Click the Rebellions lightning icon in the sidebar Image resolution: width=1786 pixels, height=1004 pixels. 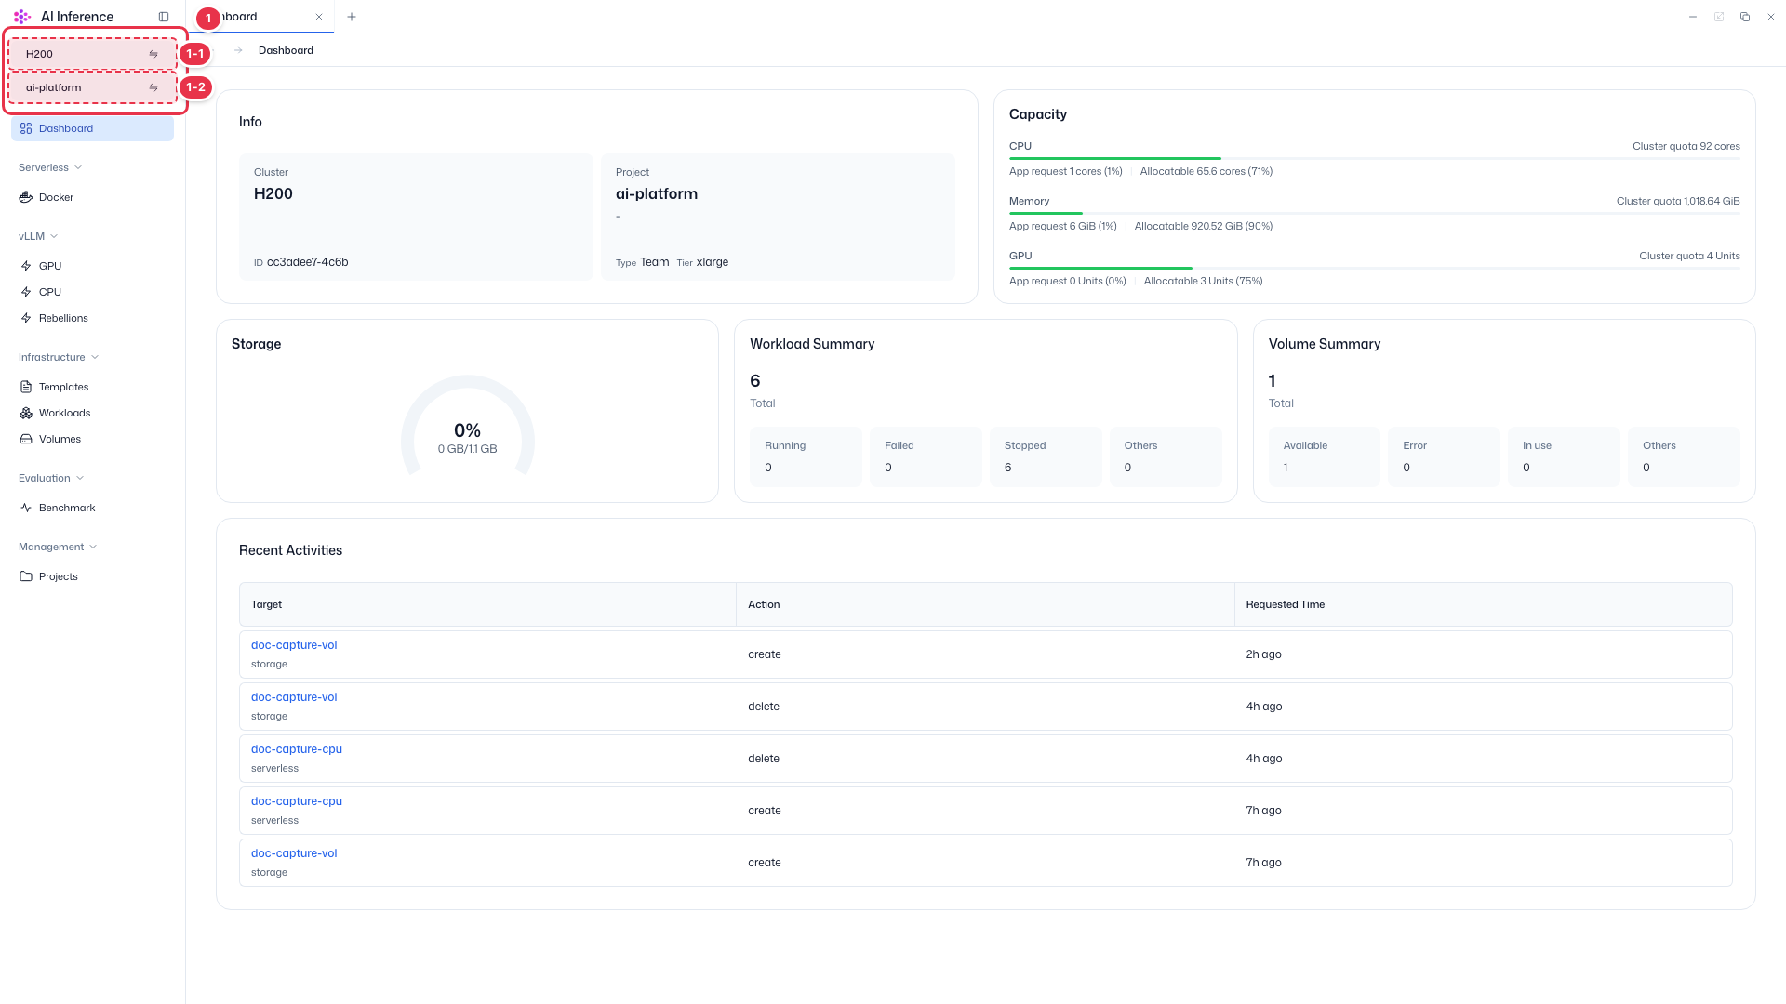(26, 318)
